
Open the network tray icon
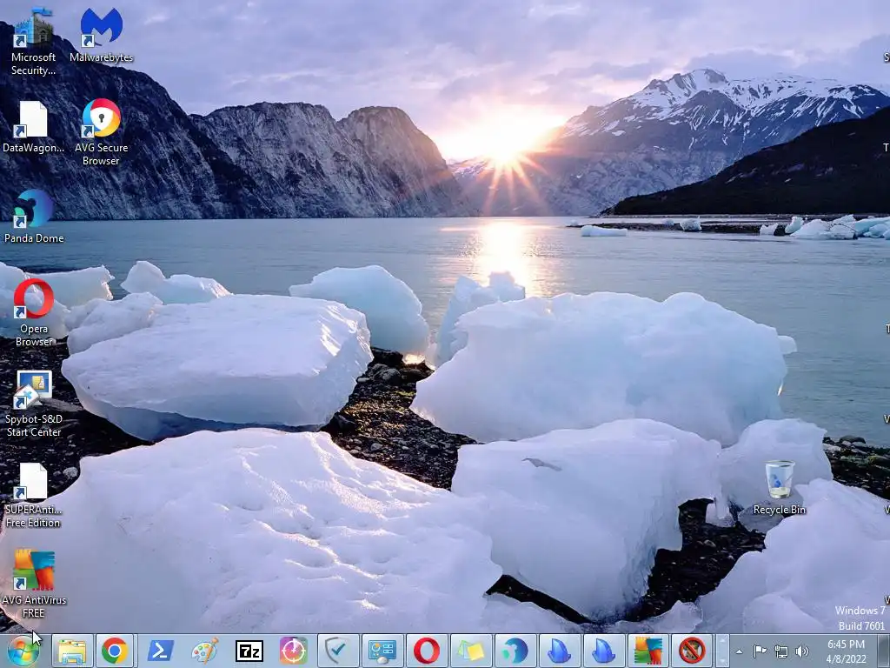pos(781,651)
